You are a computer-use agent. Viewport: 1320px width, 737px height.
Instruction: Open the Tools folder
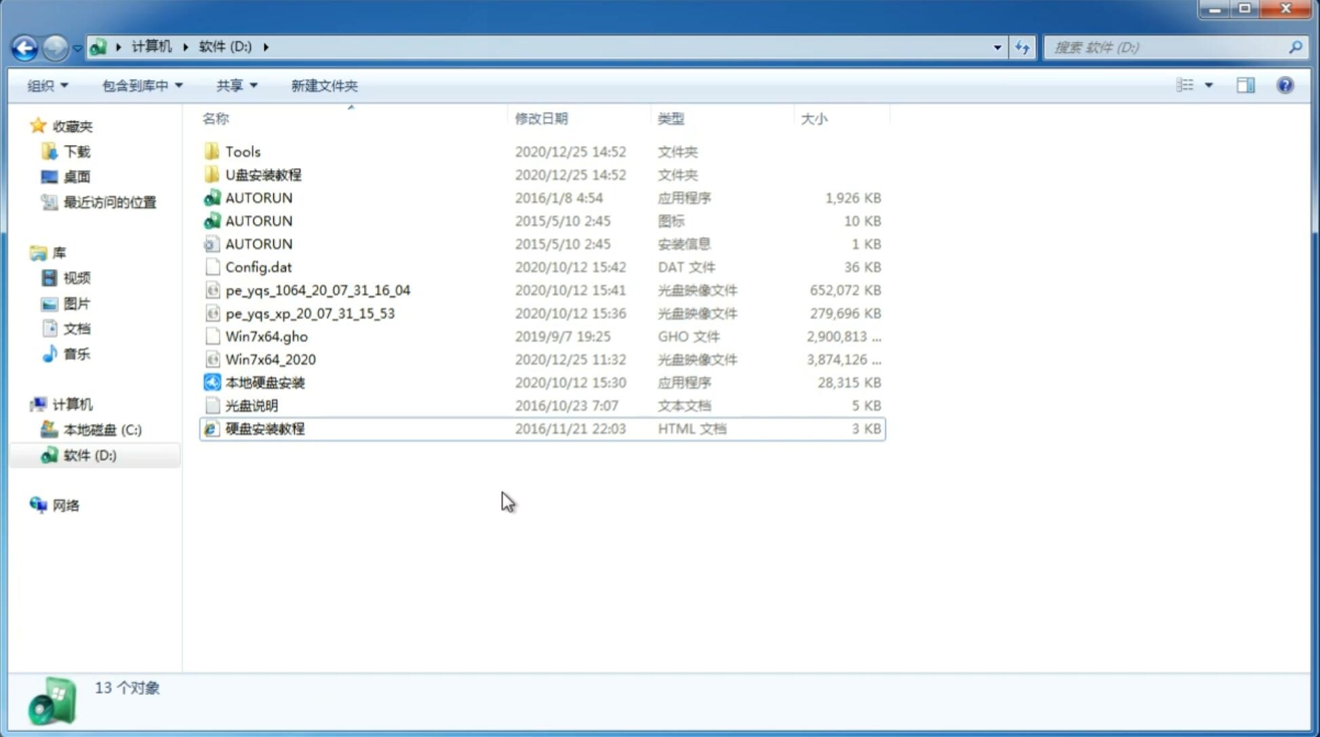241,151
